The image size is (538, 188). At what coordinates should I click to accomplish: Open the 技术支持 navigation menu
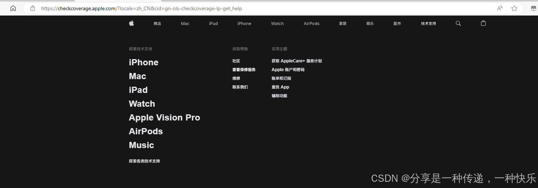428,24
